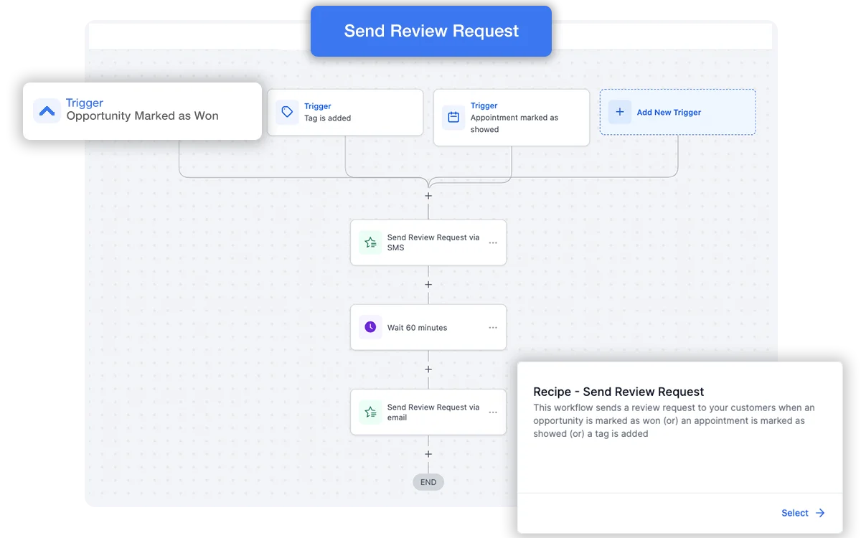
Task: Click plus connector between SMS and Wait steps
Action: [428, 284]
